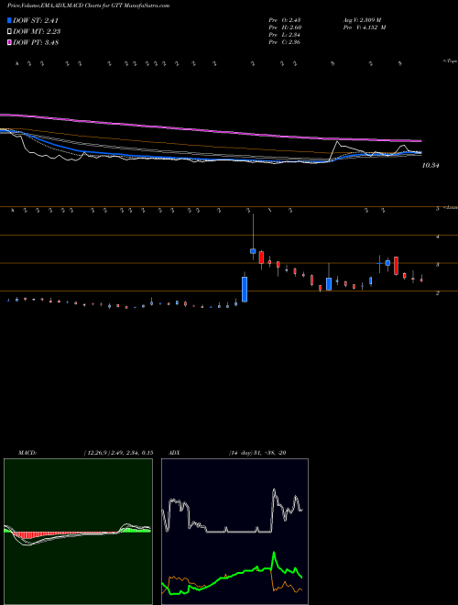Click the chart title mentioning GTT MunafaSutra.com
Screen dimensions: 458x605
(x=88, y=5)
